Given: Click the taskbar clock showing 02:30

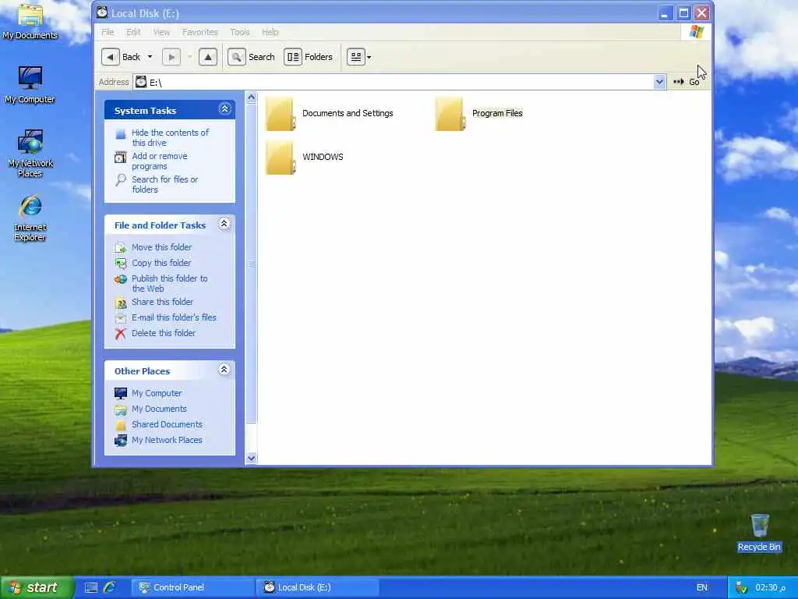Looking at the screenshot, I should pyautogui.click(x=770, y=587).
